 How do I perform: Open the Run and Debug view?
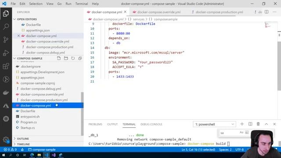click(6, 53)
